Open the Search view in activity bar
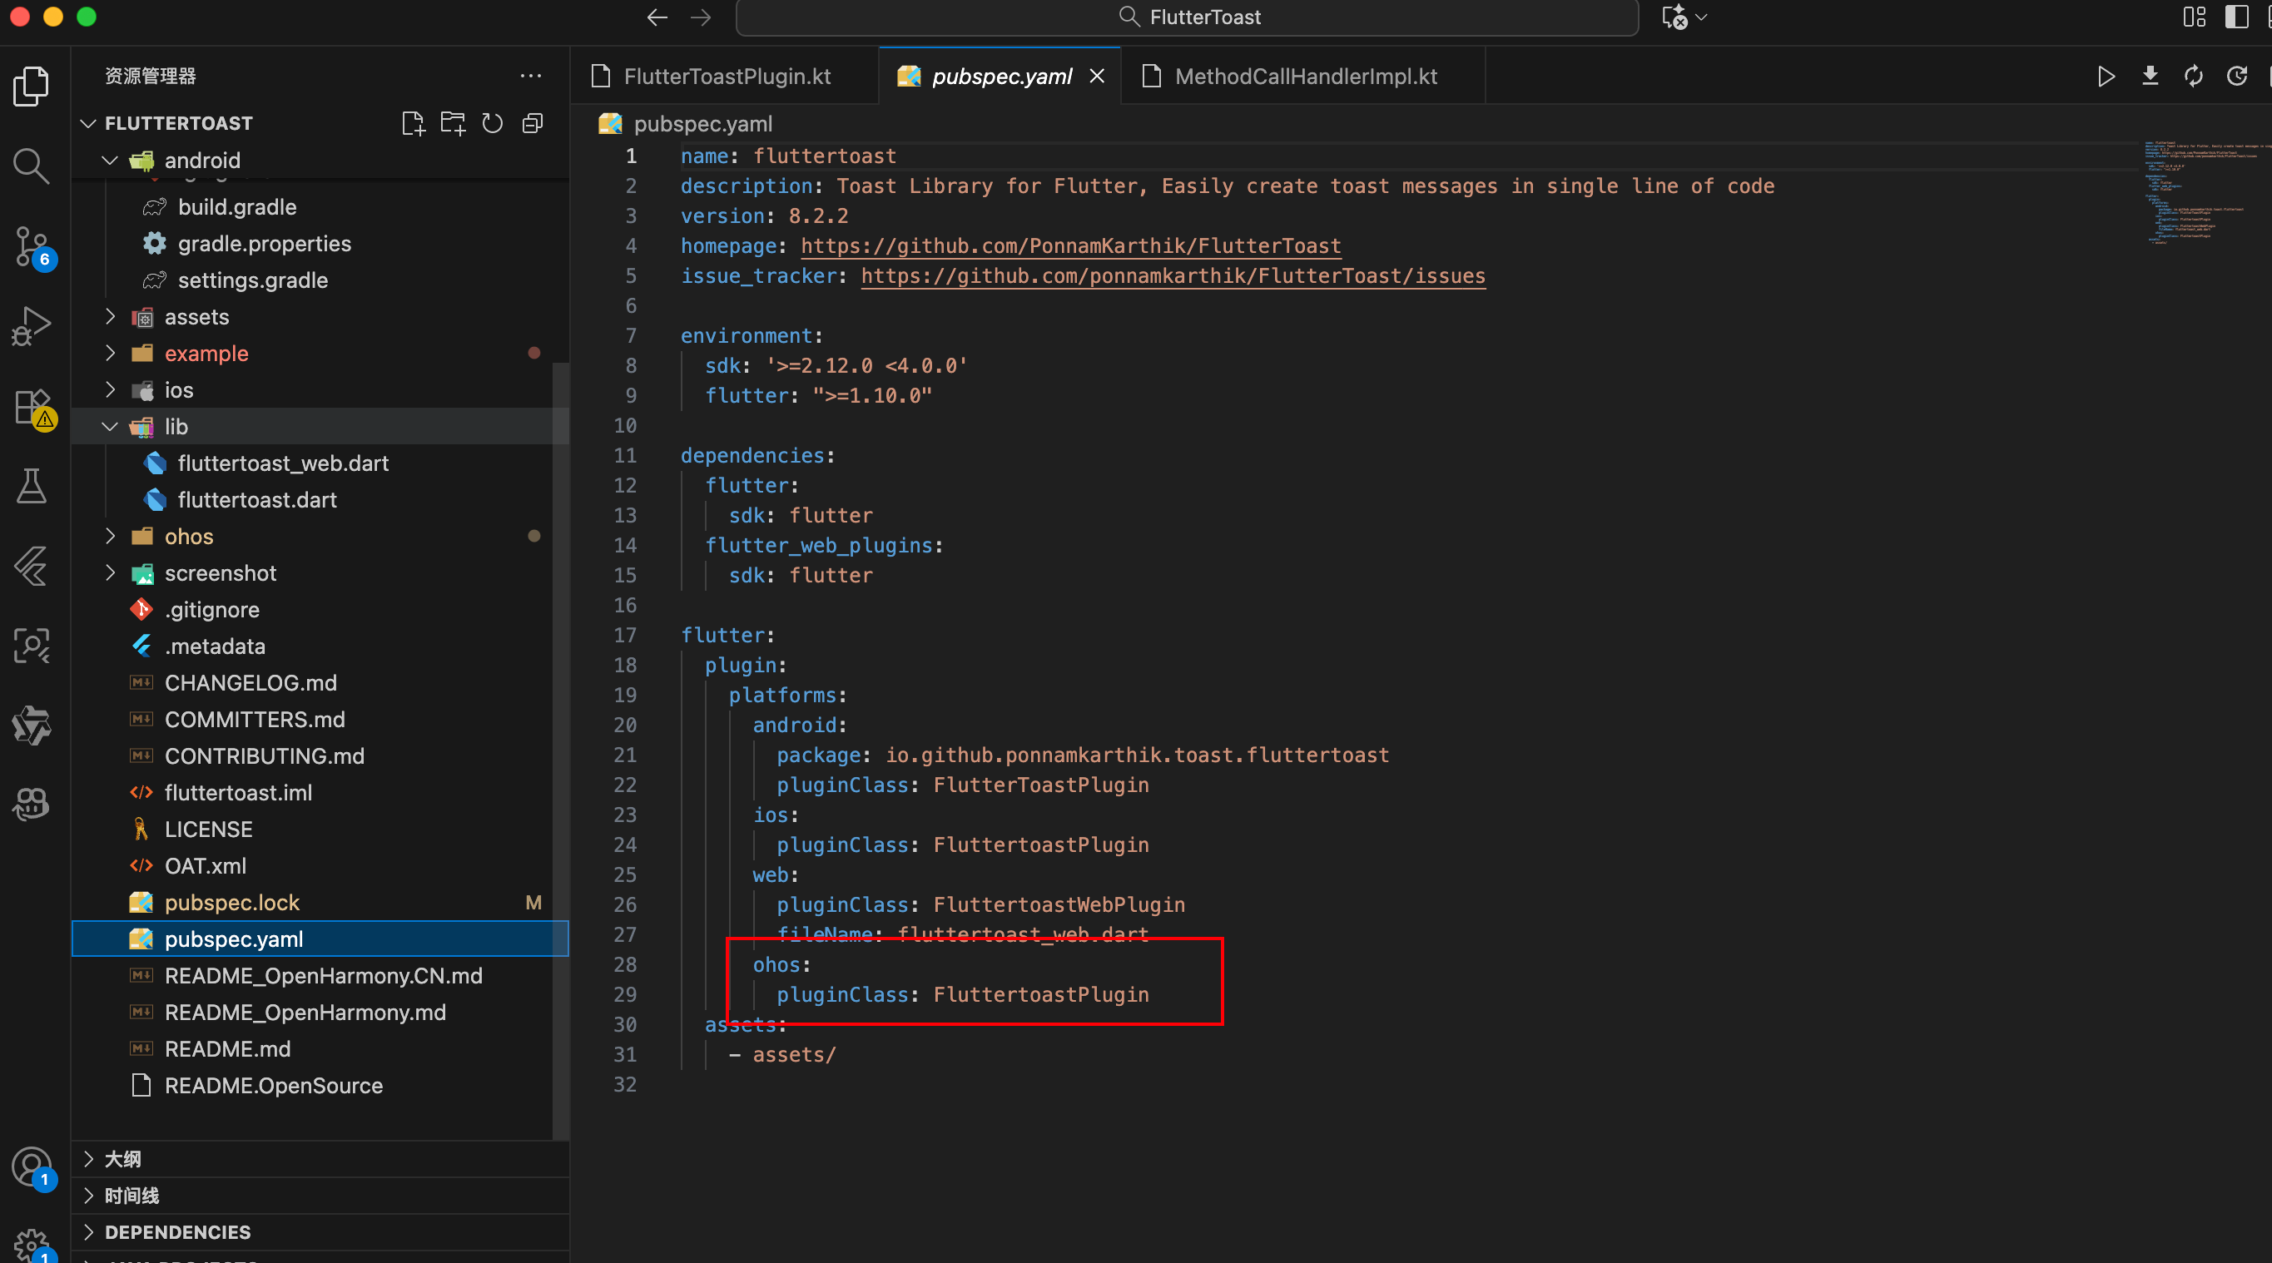This screenshot has height=1263, width=2272. [x=31, y=165]
